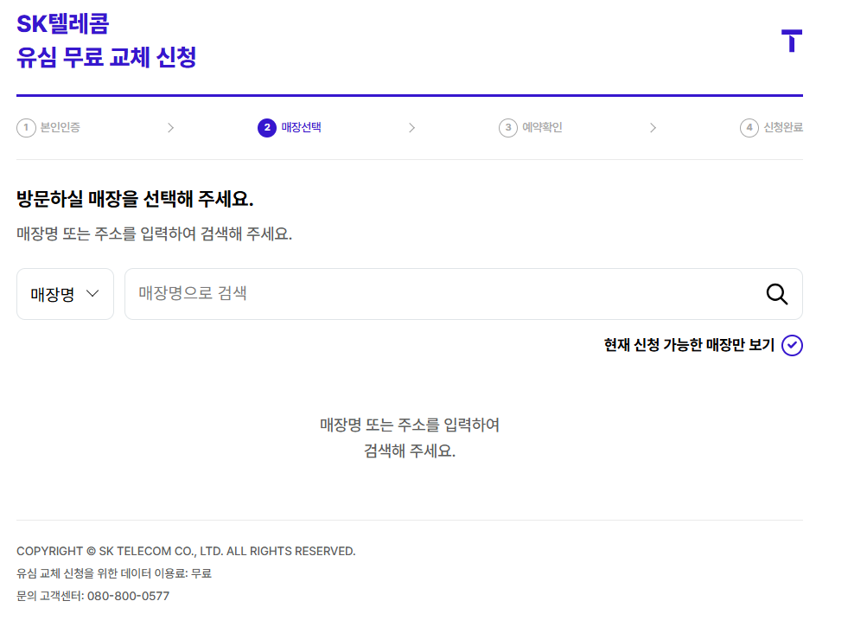The height and width of the screenshot is (633, 867).
Task: Select step 3 예약확인
Action: 530,127
